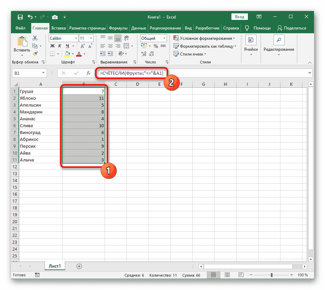Image resolution: width=325 pixels, height=290 pixels.
Task: Click the Поделиться share button
Action: pos(291,28)
